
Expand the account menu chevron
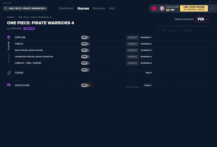point(212,8)
